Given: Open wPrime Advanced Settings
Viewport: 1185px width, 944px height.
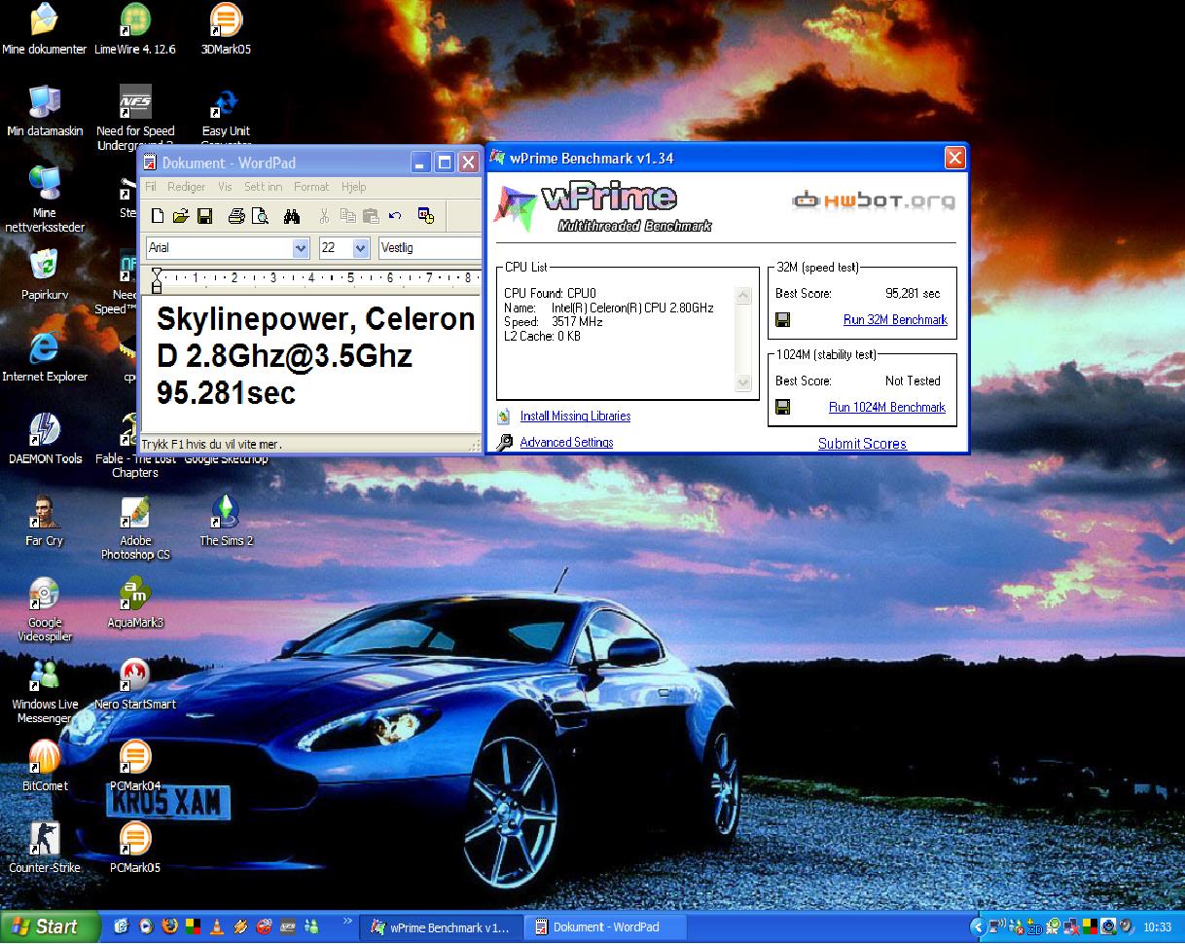Looking at the screenshot, I should 566,442.
